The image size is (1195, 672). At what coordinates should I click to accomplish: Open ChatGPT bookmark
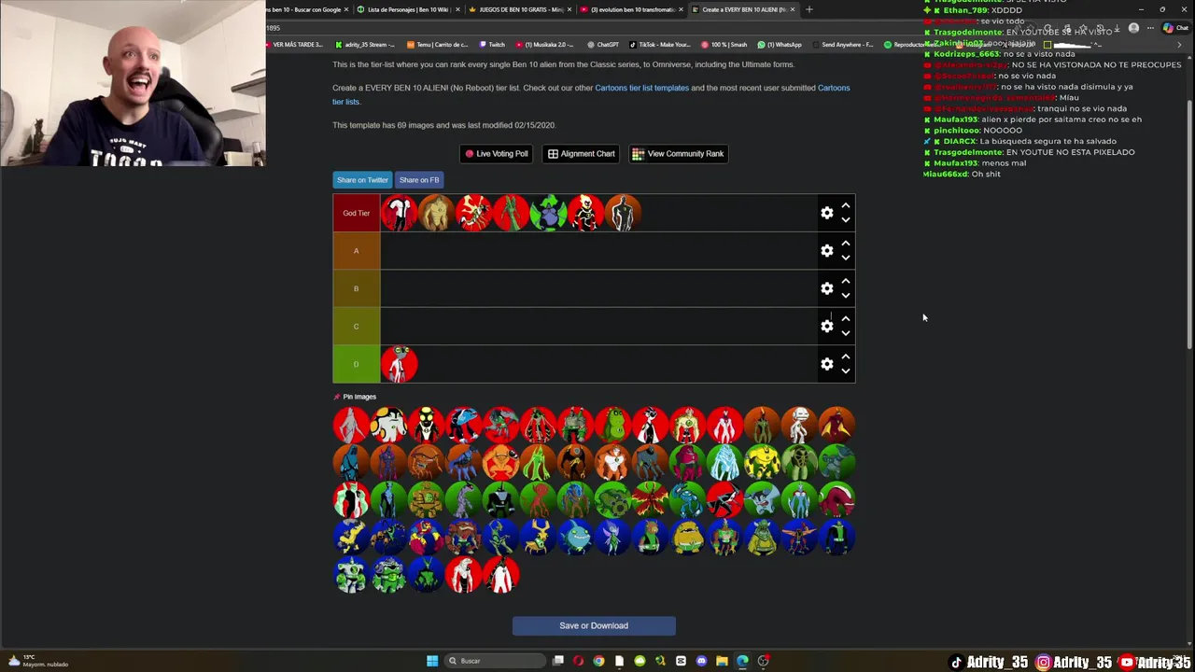(603, 44)
